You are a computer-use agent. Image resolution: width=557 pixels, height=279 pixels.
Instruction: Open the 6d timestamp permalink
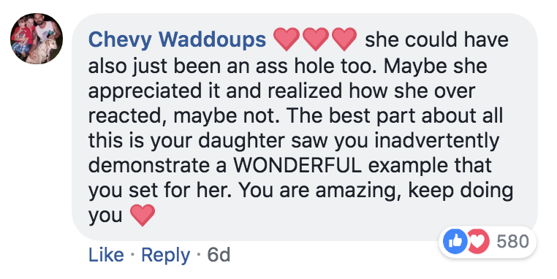point(219,255)
